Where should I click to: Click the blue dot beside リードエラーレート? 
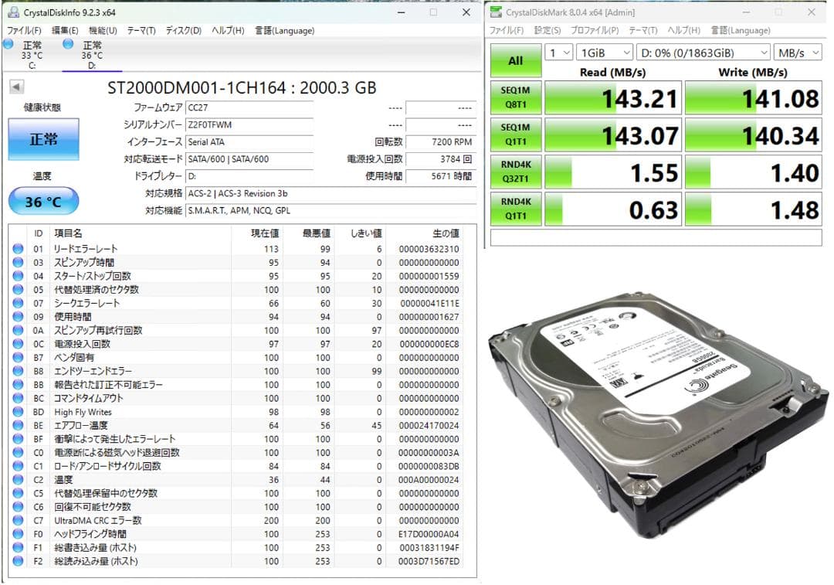click(17, 249)
